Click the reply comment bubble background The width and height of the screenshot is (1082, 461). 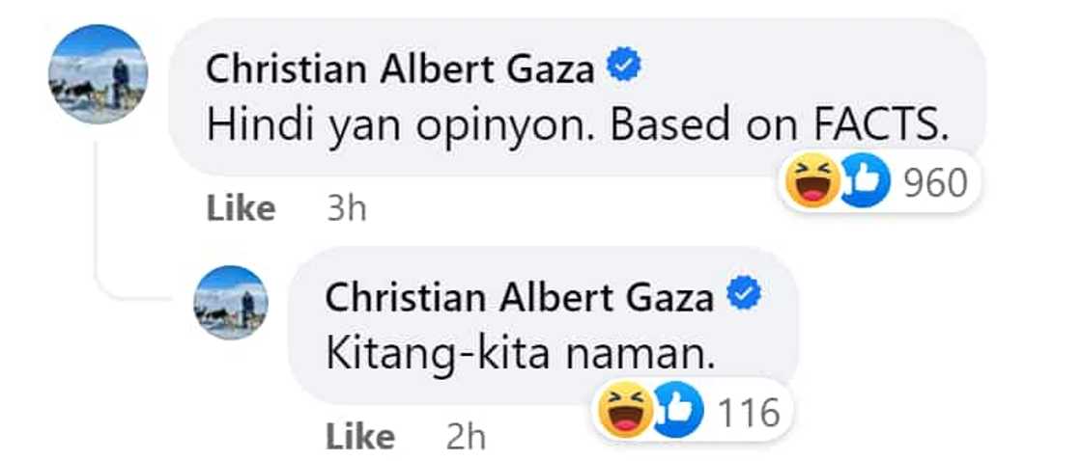[543, 326]
